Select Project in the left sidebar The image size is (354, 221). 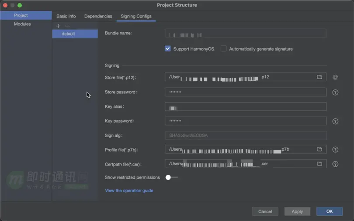pyautogui.click(x=26, y=15)
